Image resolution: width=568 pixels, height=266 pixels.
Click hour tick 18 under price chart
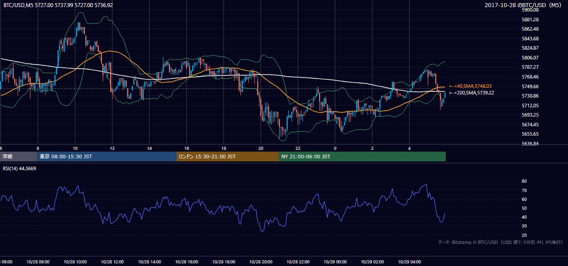[x=224, y=149]
